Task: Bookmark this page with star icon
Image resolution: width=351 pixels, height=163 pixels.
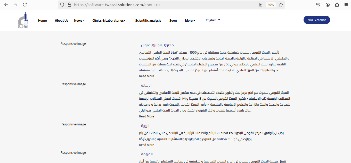Action: tap(281, 5)
